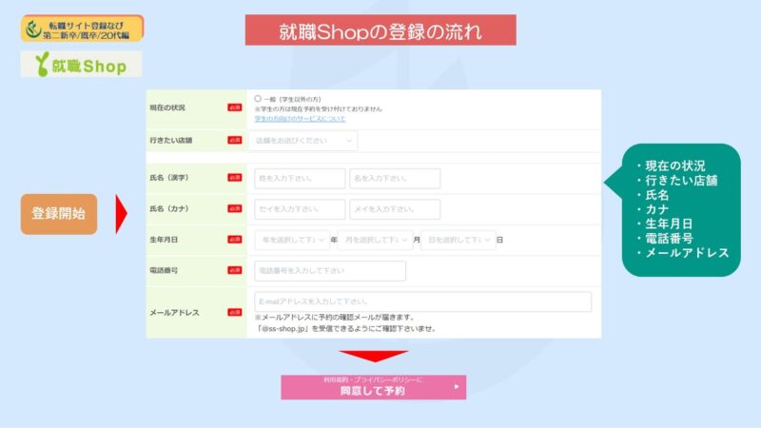Screen dimensions: 761x428
Task: Click the 氏名（漢字）row label
Action: (x=169, y=178)
